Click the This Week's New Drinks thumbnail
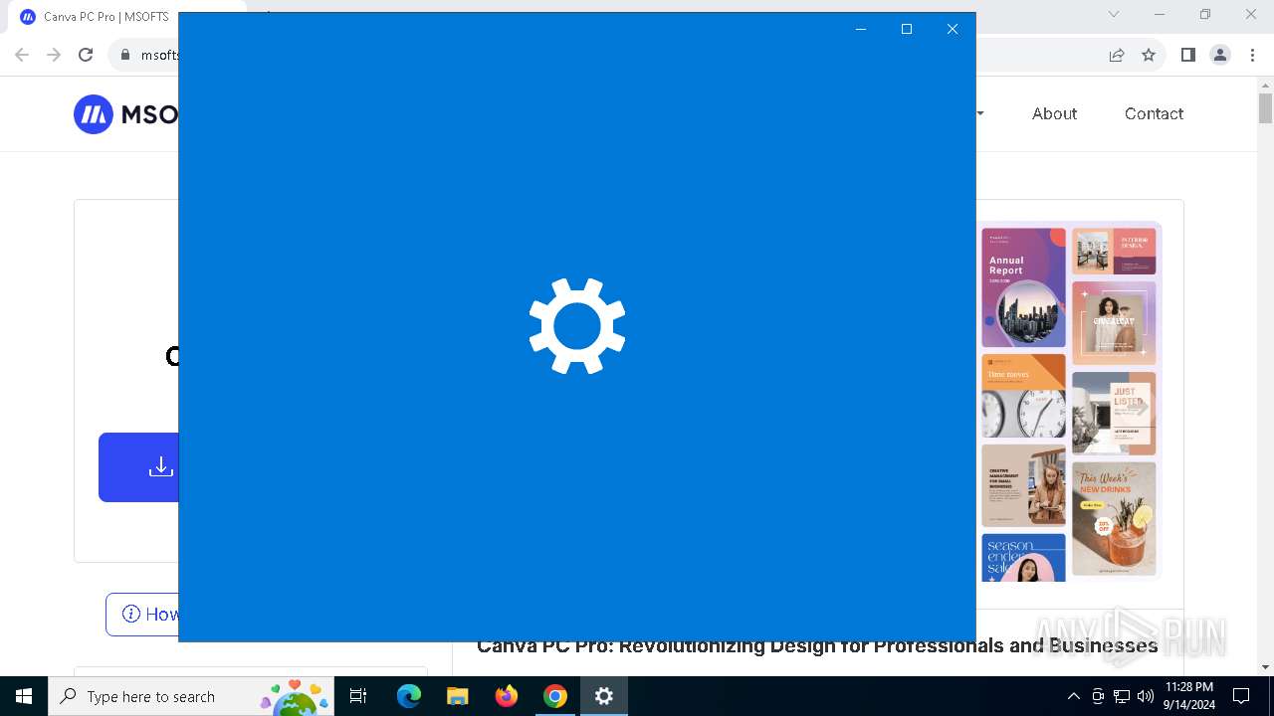1274x716 pixels. pos(1114,518)
